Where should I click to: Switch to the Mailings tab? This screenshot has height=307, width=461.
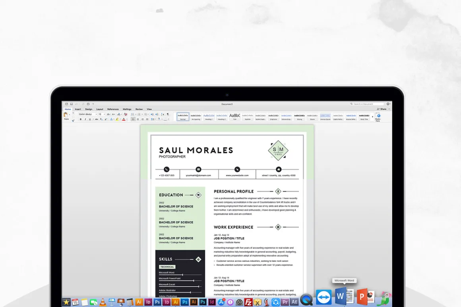127,109
